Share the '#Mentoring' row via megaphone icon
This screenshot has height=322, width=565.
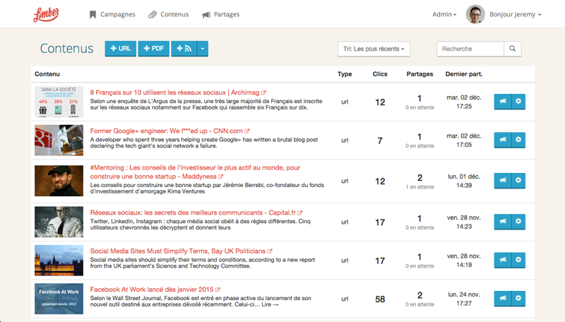[x=503, y=181]
